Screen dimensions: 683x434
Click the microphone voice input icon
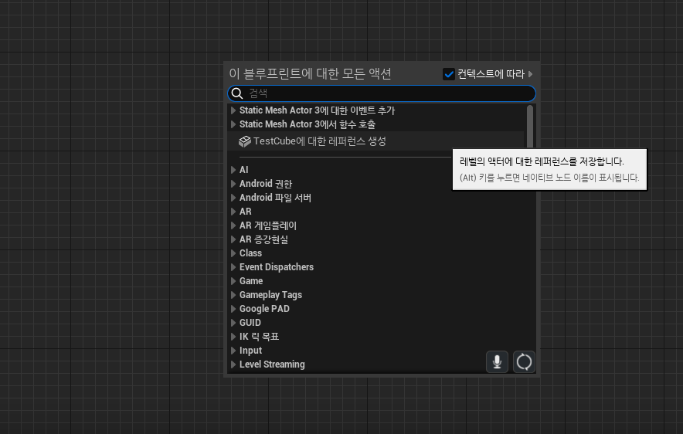[x=497, y=361]
